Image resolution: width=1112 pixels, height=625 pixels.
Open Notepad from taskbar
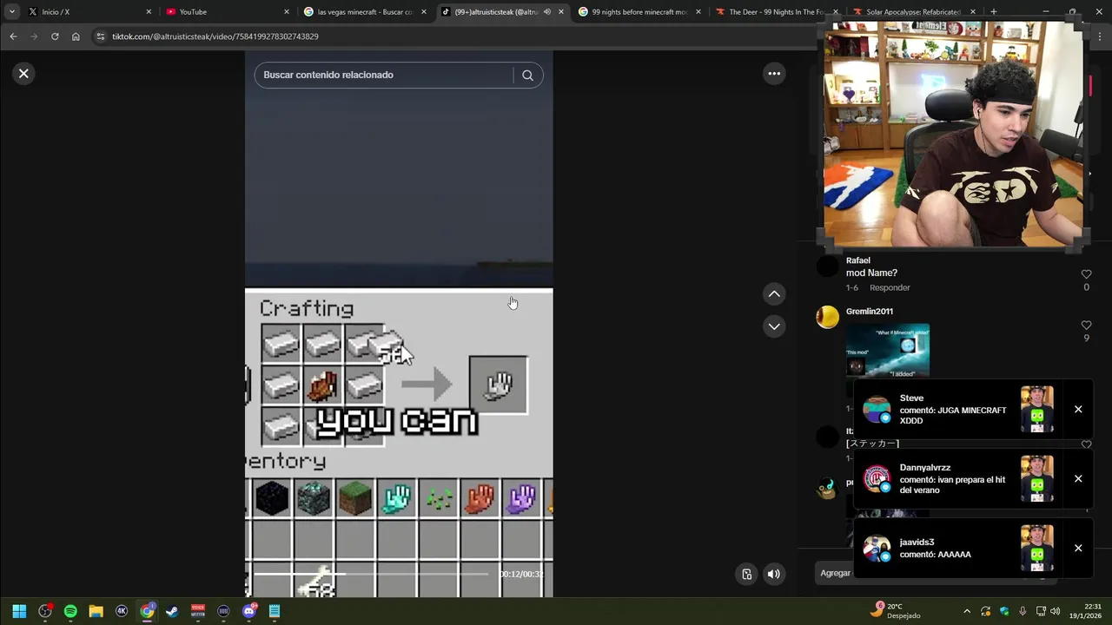point(275,611)
